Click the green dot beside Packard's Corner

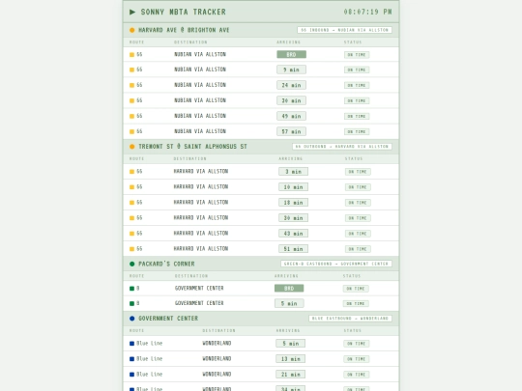pyautogui.click(x=132, y=264)
